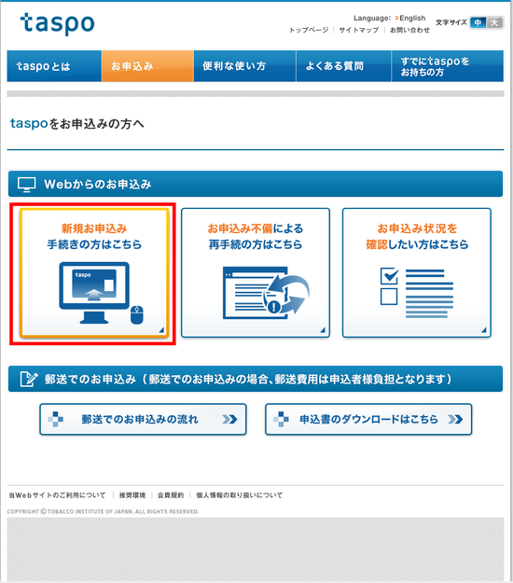Click corner arrow on お申込み不備 card
Image resolution: width=513 pixels, height=583 pixels.
[x=323, y=330]
